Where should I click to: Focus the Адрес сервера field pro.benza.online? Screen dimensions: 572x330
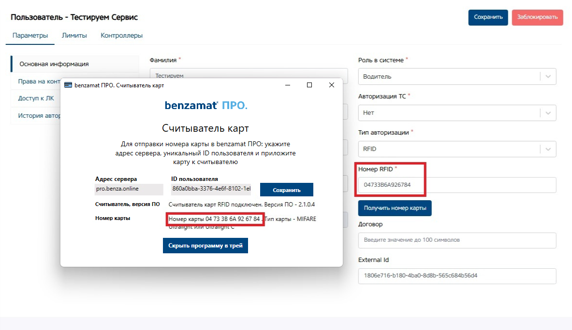pos(129,189)
